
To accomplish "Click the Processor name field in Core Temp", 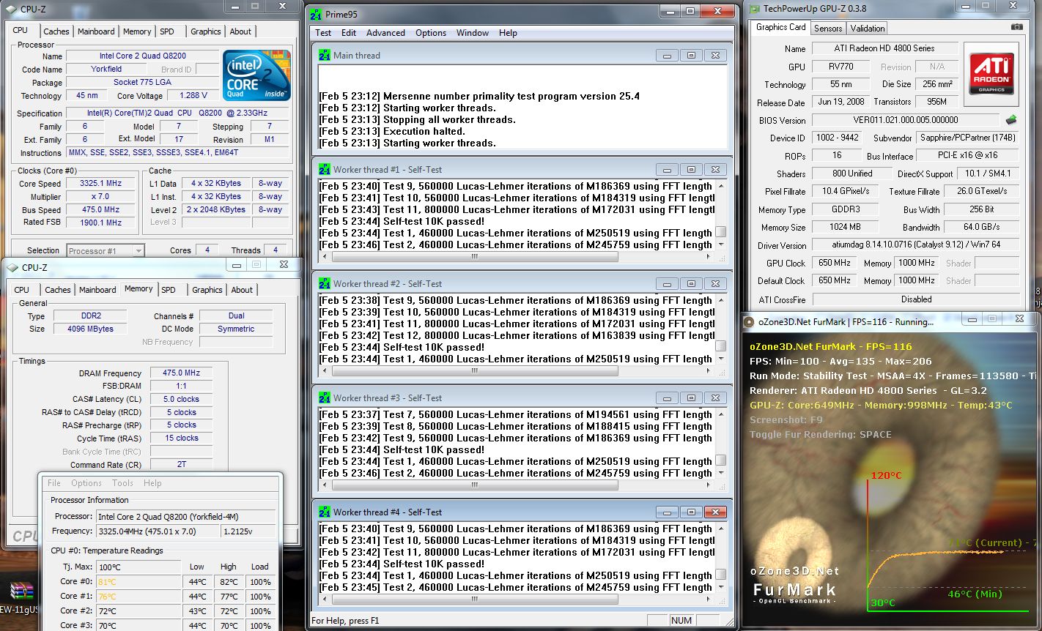I will point(186,516).
